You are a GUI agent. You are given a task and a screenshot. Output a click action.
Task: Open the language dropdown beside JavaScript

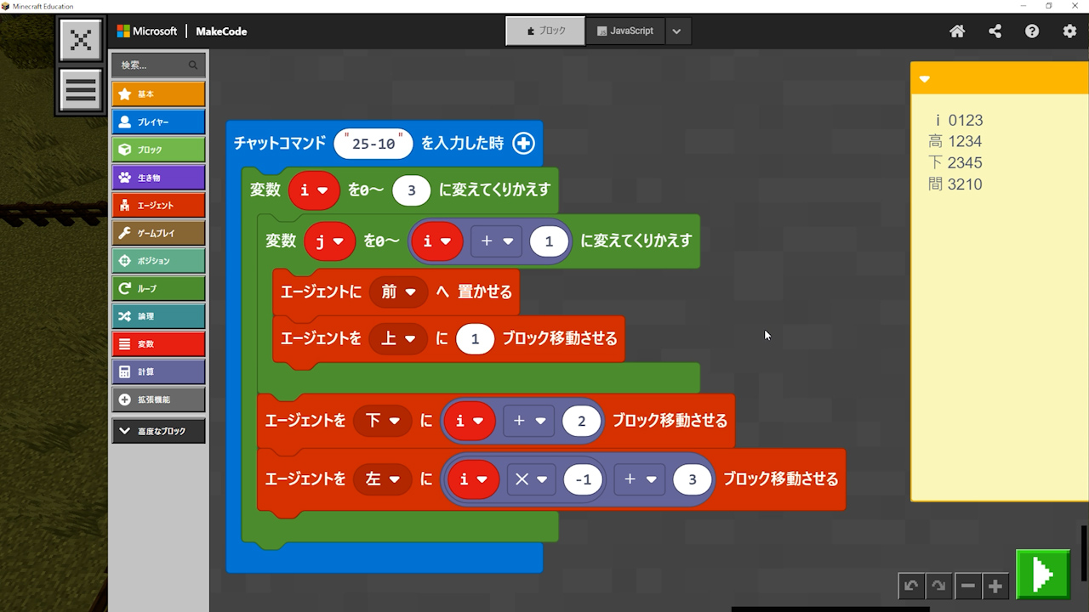676,31
